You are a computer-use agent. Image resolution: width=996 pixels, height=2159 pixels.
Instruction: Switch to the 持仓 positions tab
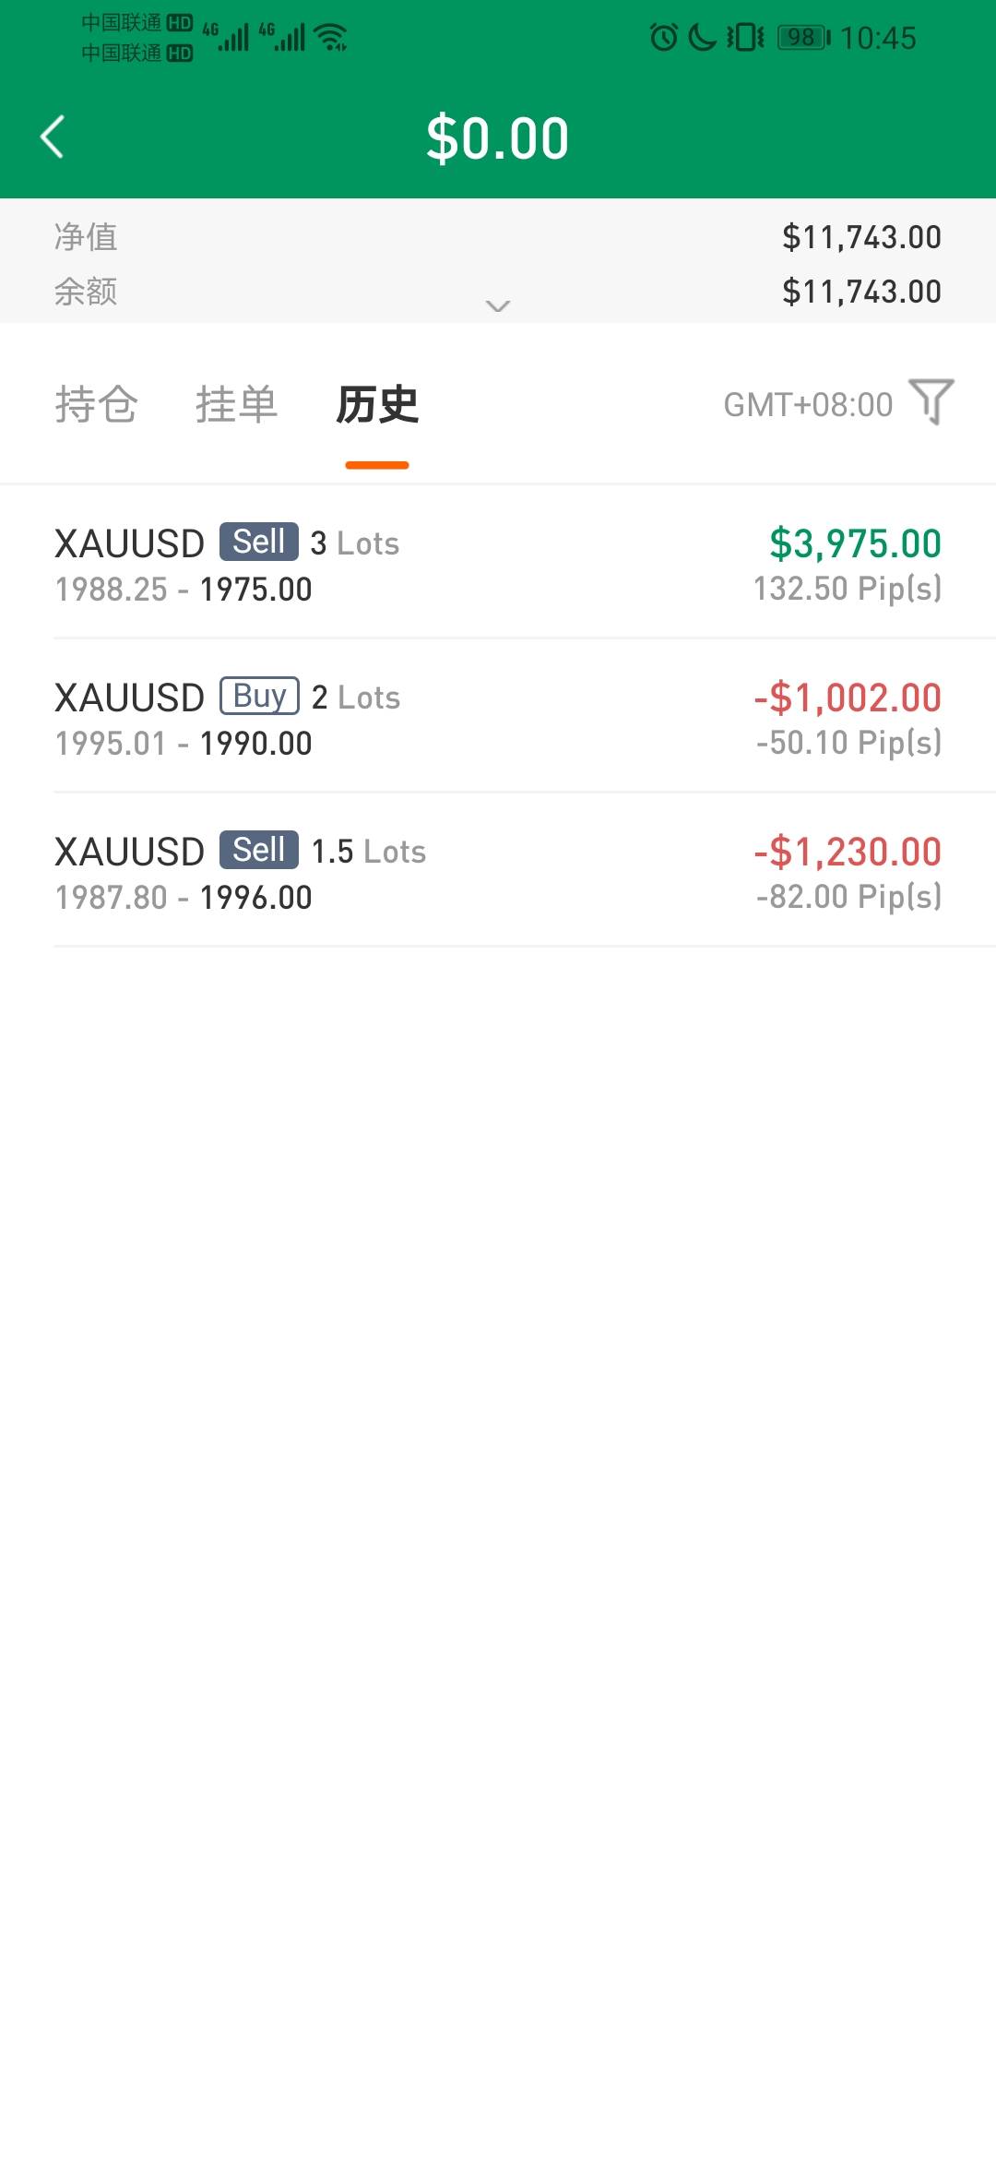click(x=96, y=404)
